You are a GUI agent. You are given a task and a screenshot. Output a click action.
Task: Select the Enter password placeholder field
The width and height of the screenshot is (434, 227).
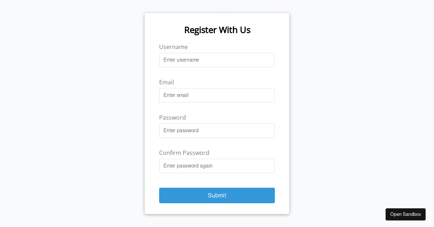point(181,130)
